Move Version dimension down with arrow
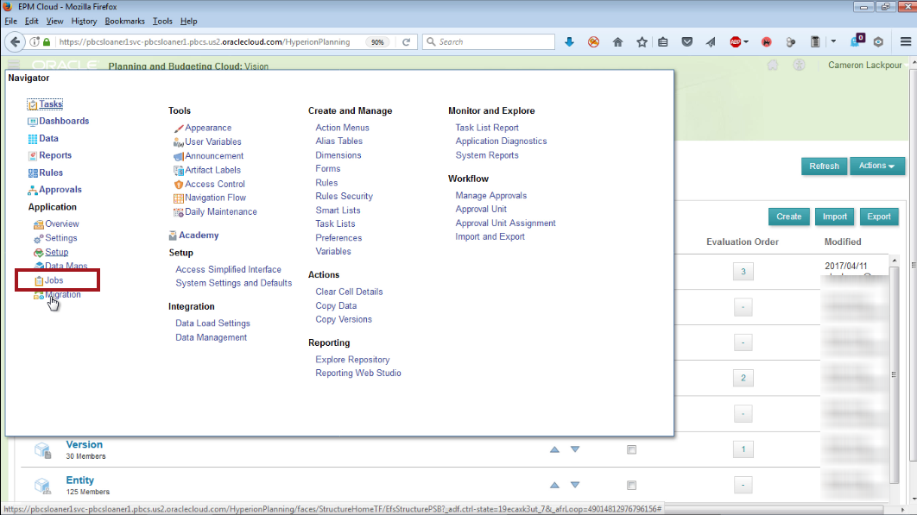Viewport: 917px width, 515px height. coord(575,449)
